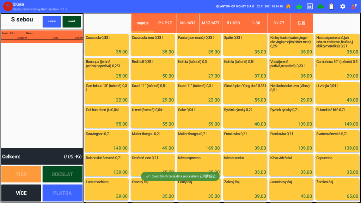
Task: Switch to the B1-S30 tab
Action: point(233,23)
